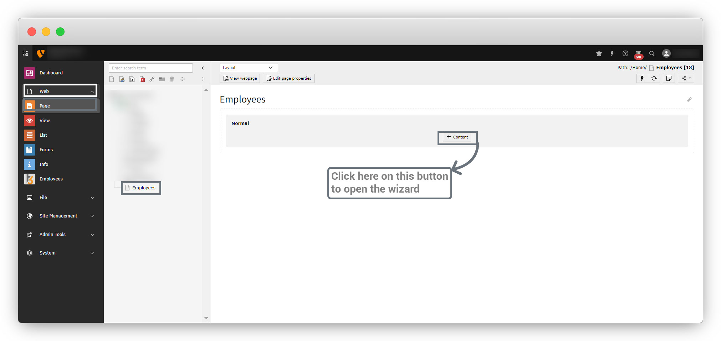This screenshot has width=721, height=341.
Task: Open the share dropdown button
Action: pyautogui.click(x=686, y=78)
